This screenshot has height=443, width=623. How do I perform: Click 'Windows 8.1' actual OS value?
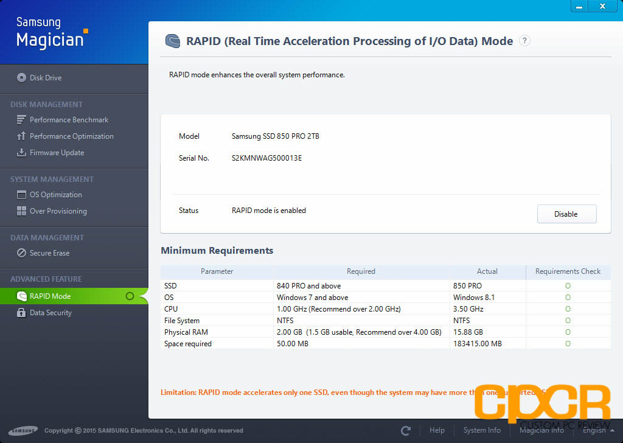(x=473, y=298)
